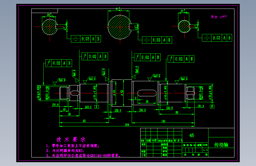
Task: Click diameter dimension 'ø45±0.008'
Action: [166, 93]
